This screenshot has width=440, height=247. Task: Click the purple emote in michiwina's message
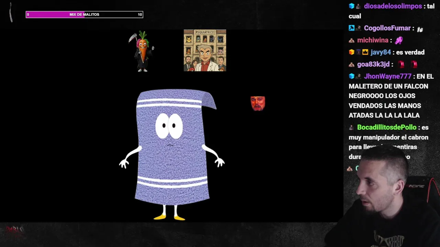(x=398, y=40)
